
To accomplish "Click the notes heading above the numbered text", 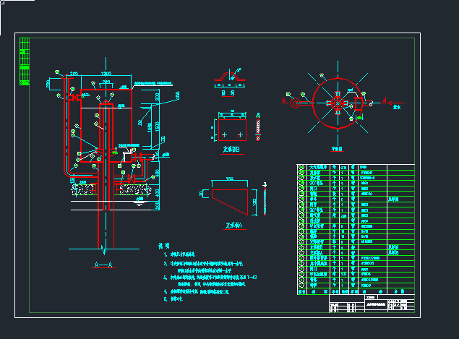I will (x=164, y=246).
